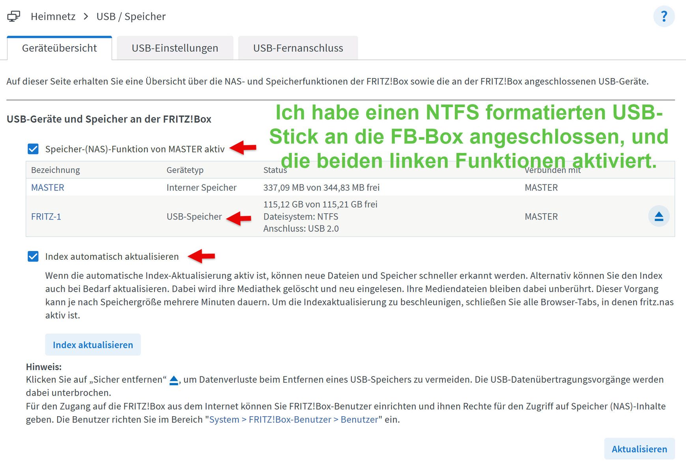
Task: Select the USB-Speicher device type cell
Action: coord(194,217)
